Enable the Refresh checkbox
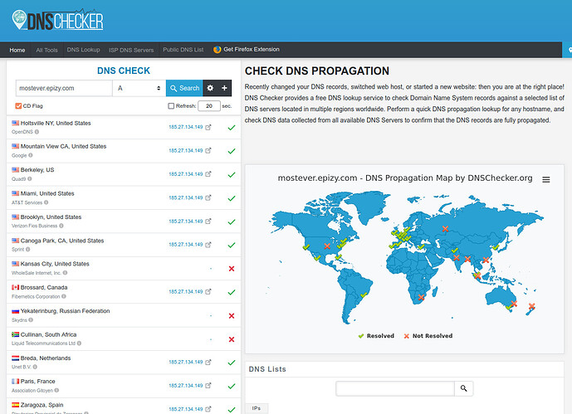572x414 pixels. 171,106
